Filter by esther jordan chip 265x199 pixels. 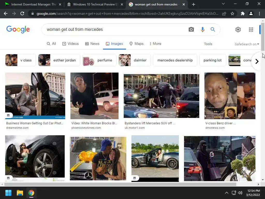pos(59,60)
